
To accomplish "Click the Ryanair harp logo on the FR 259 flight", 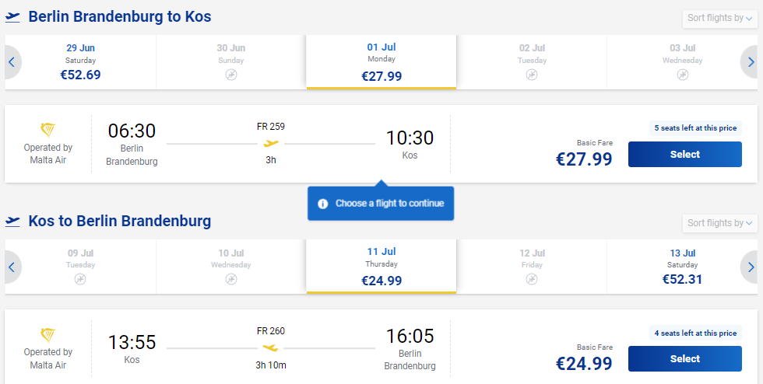I will (47, 130).
